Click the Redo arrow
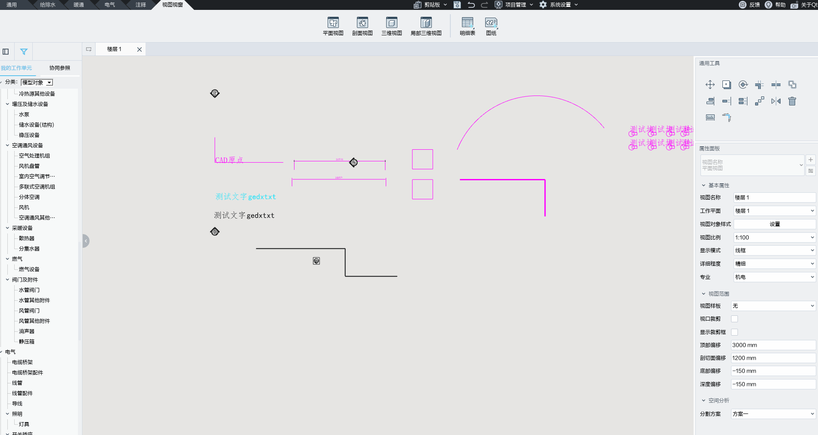The width and height of the screenshot is (818, 435). coord(484,5)
